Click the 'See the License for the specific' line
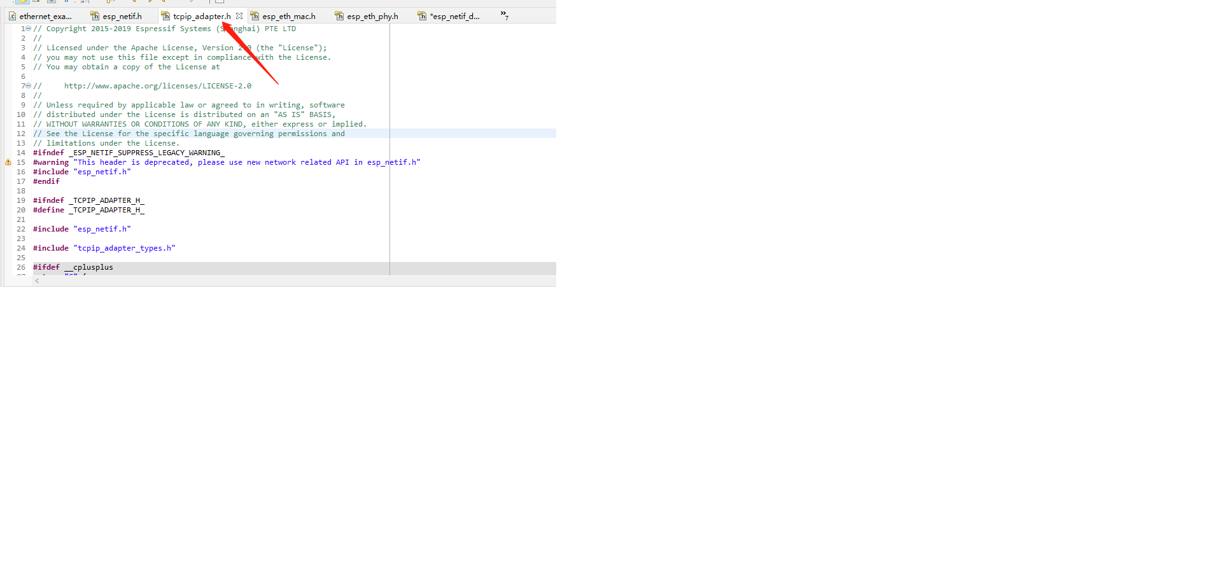Image resolution: width=1218 pixels, height=561 pixels. tap(189, 134)
